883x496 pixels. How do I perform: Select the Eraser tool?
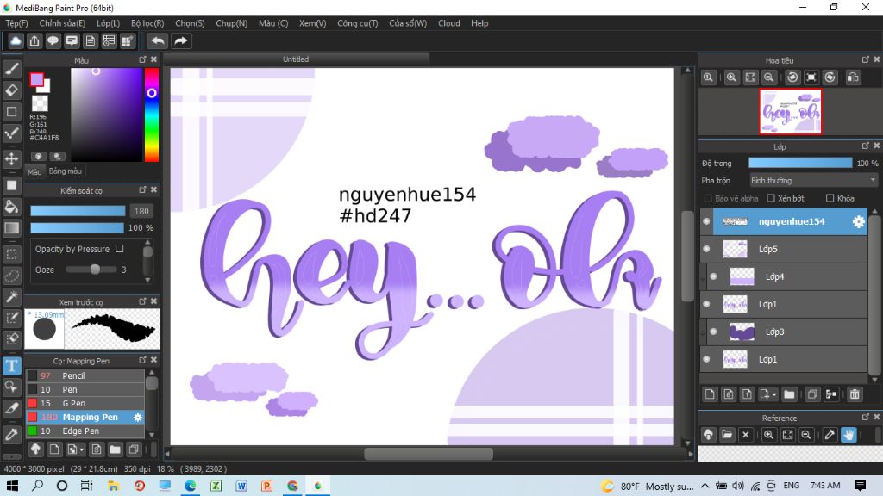pyautogui.click(x=12, y=90)
